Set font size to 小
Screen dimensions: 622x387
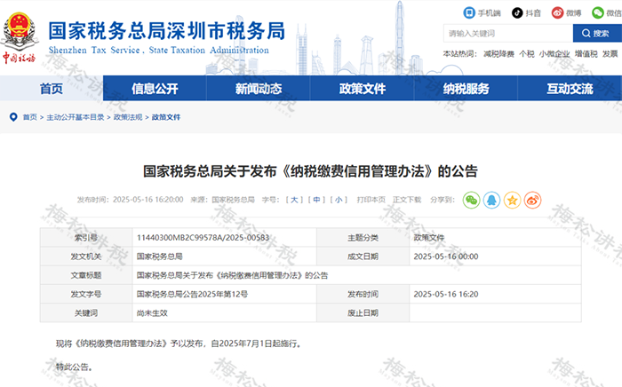(x=339, y=200)
